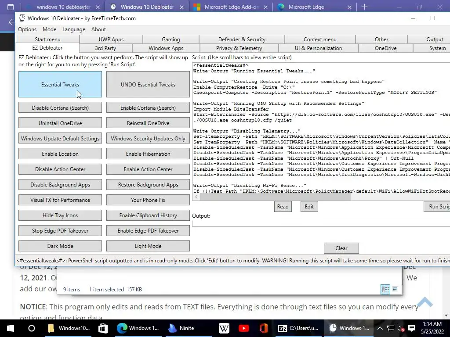Screen dimensions: 450x337
Task: Open the Context menu tab
Action: [x=320, y=39]
